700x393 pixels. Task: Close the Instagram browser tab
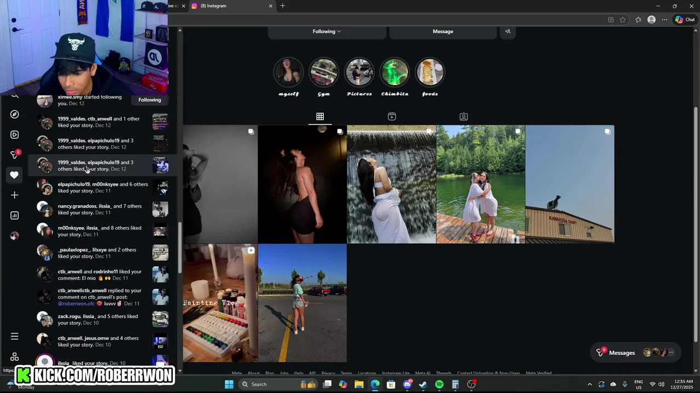click(x=270, y=6)
